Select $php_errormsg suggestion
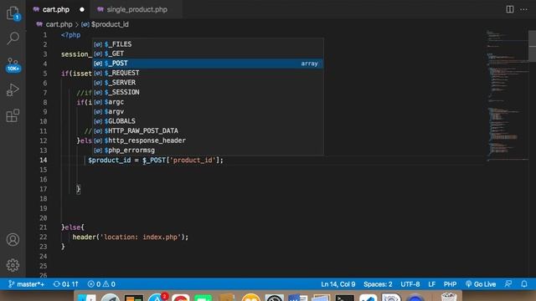Screen dimensions: 536x301 (x=208, y=150)
